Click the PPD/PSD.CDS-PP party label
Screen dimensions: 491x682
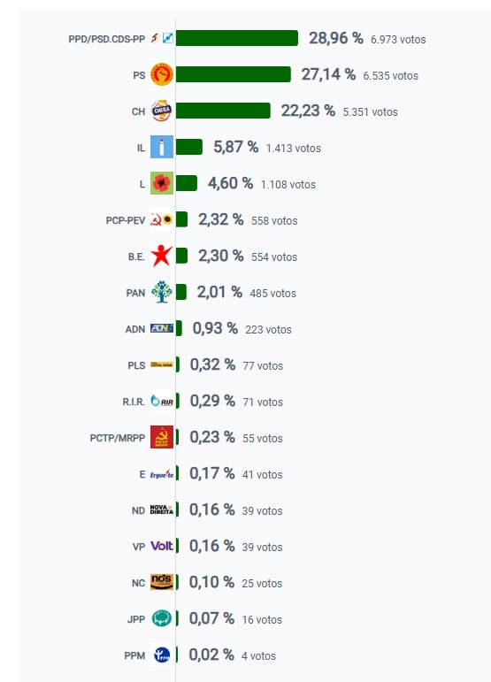pyautogui.click(x=106, y=39)
